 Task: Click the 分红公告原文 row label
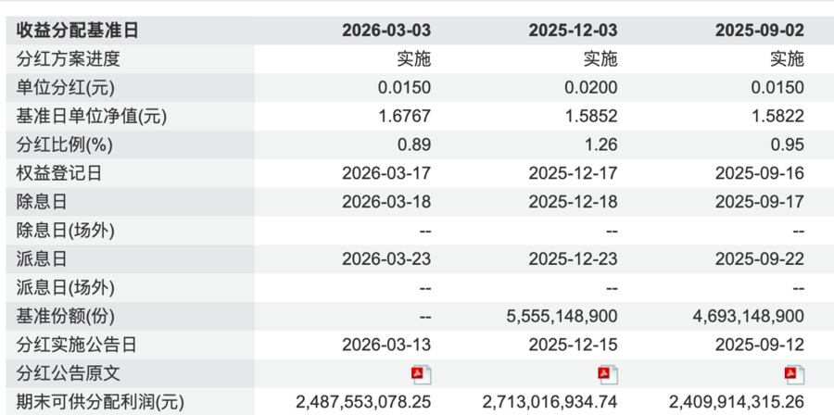coord(69,374)
